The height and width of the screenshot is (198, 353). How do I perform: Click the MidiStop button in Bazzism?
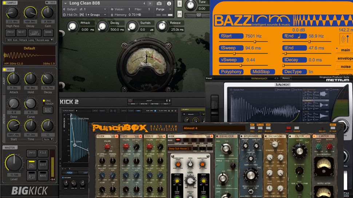262,72
